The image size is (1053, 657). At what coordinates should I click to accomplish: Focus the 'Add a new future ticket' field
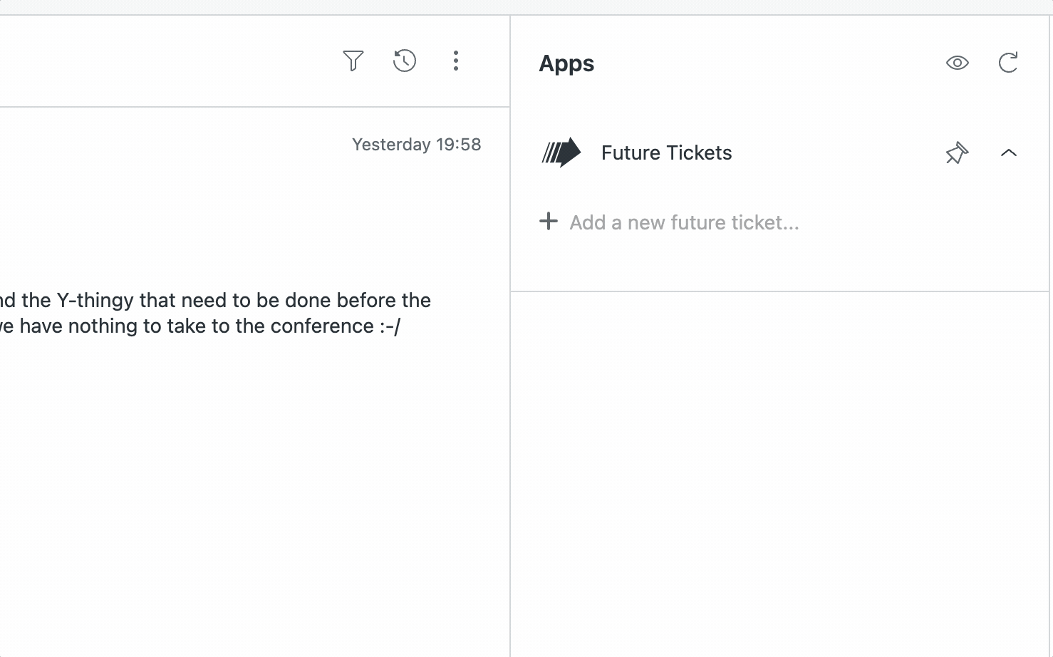pyautogui.click(x=684, y=222)
